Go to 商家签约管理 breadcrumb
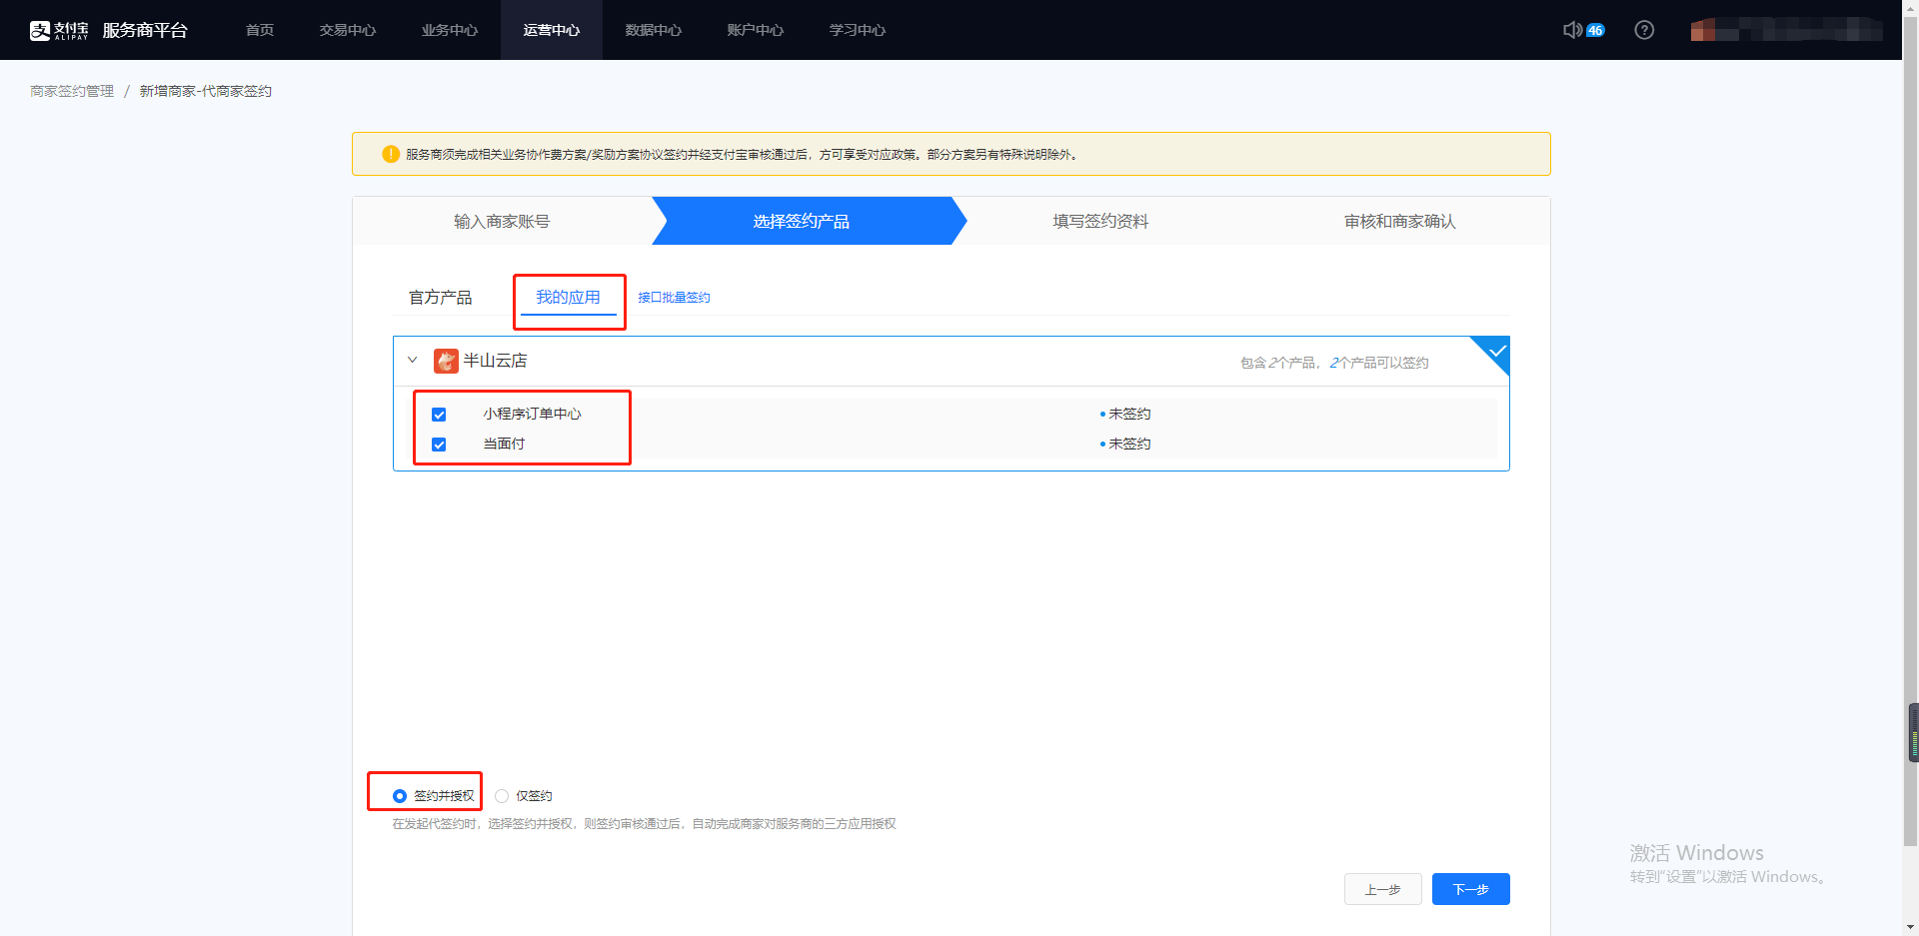Screen dimensions: 1919x936 tap(72, 91)
